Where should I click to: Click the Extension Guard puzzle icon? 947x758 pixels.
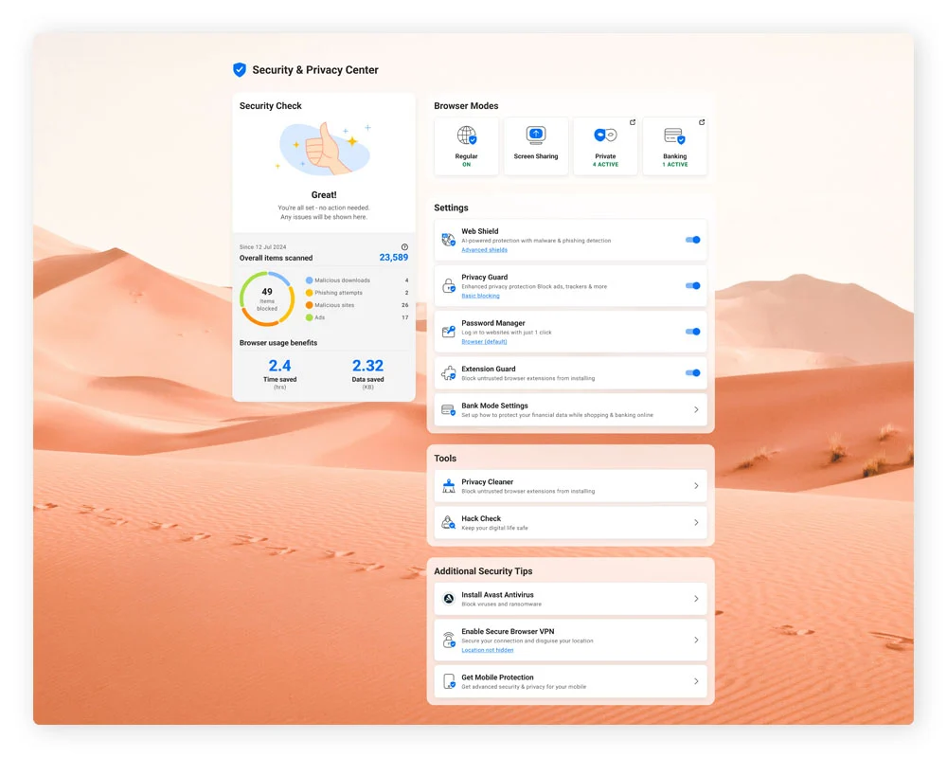click(448, 373)
